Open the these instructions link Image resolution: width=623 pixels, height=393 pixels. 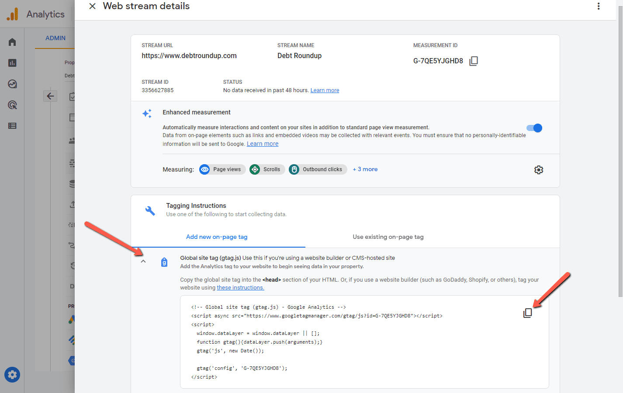[x=240, y=288]
